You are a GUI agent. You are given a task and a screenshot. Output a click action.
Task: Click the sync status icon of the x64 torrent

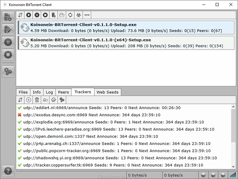[25, 43]
